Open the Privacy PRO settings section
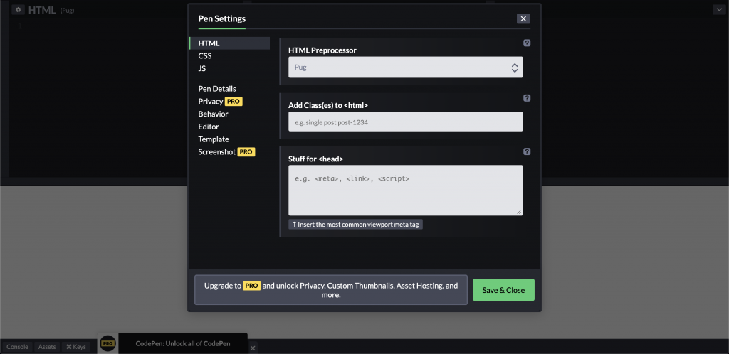The width and height of the screenshot is (729, 354). point(221,101)
